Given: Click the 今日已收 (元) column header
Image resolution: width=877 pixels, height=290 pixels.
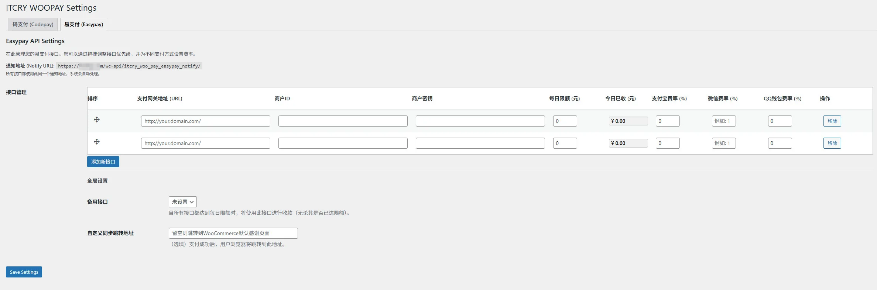Looking at the screenshot, I should (x=620, y=99).
